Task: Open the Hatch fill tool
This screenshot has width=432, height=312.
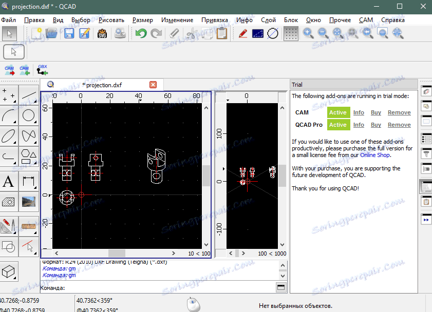Action: coord(9,202)
